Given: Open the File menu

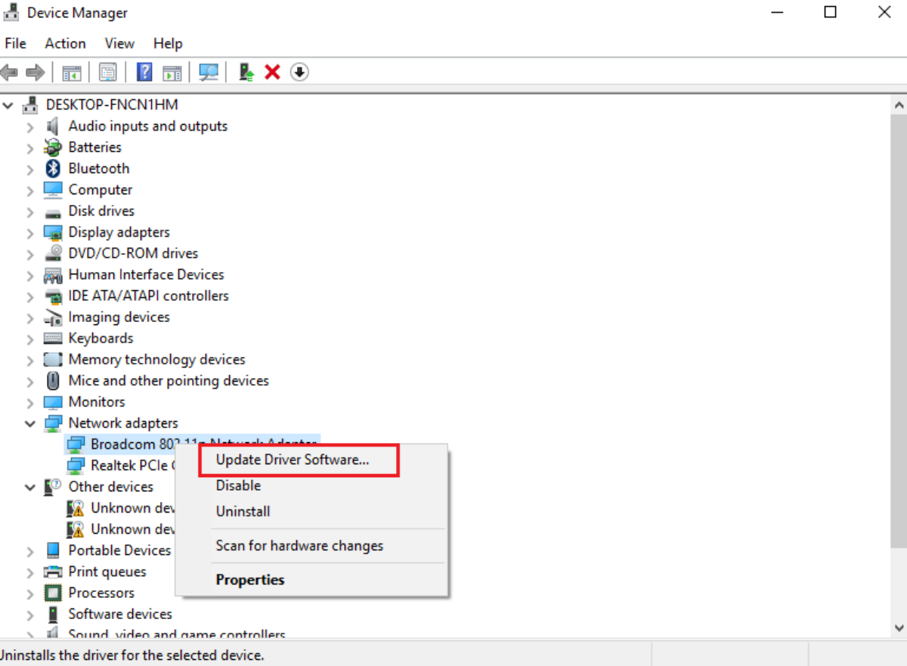Looking at the screenshot, I should tap(15, 43).
